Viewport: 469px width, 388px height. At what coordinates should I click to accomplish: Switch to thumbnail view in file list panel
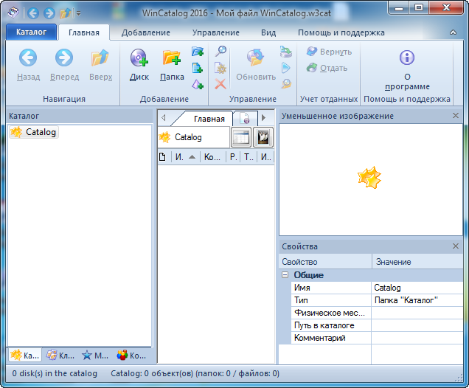click(x=263, y=137)
